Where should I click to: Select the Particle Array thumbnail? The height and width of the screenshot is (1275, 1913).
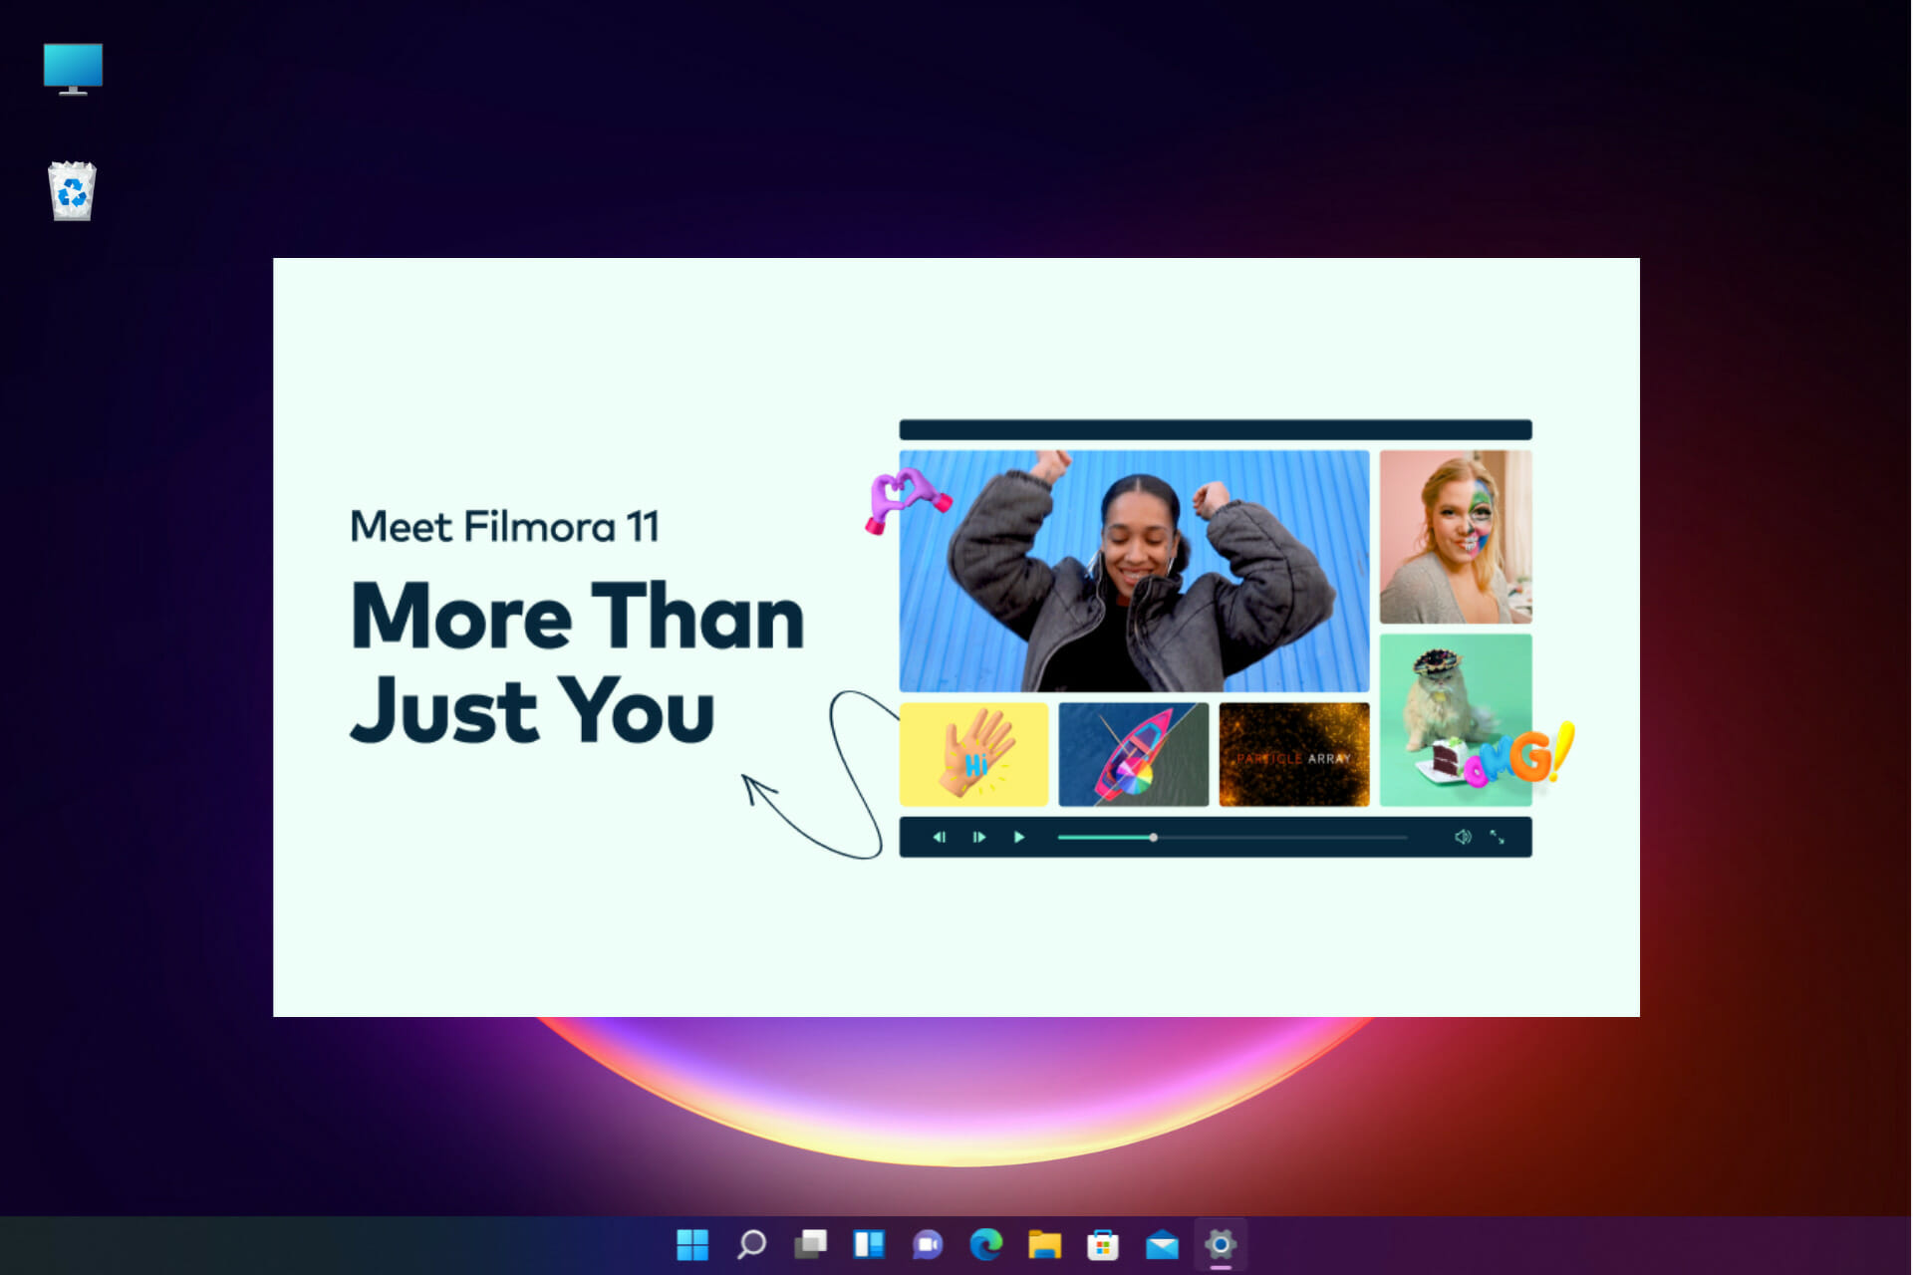(x=1294, y=754)
